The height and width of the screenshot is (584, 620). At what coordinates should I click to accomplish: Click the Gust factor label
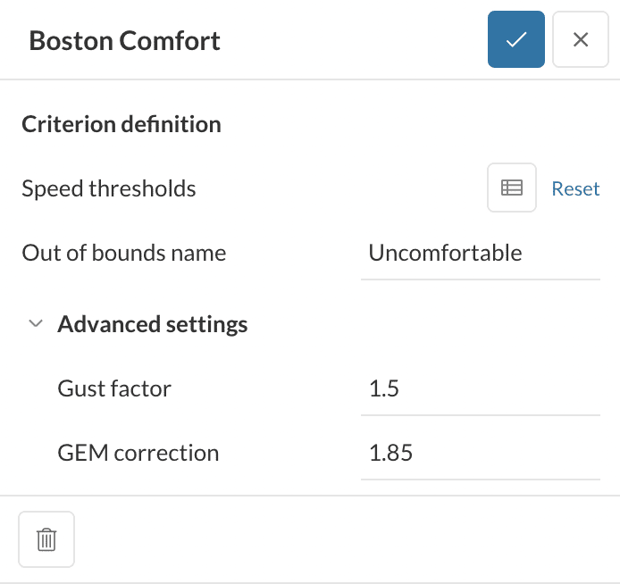(x=114, y=388)
